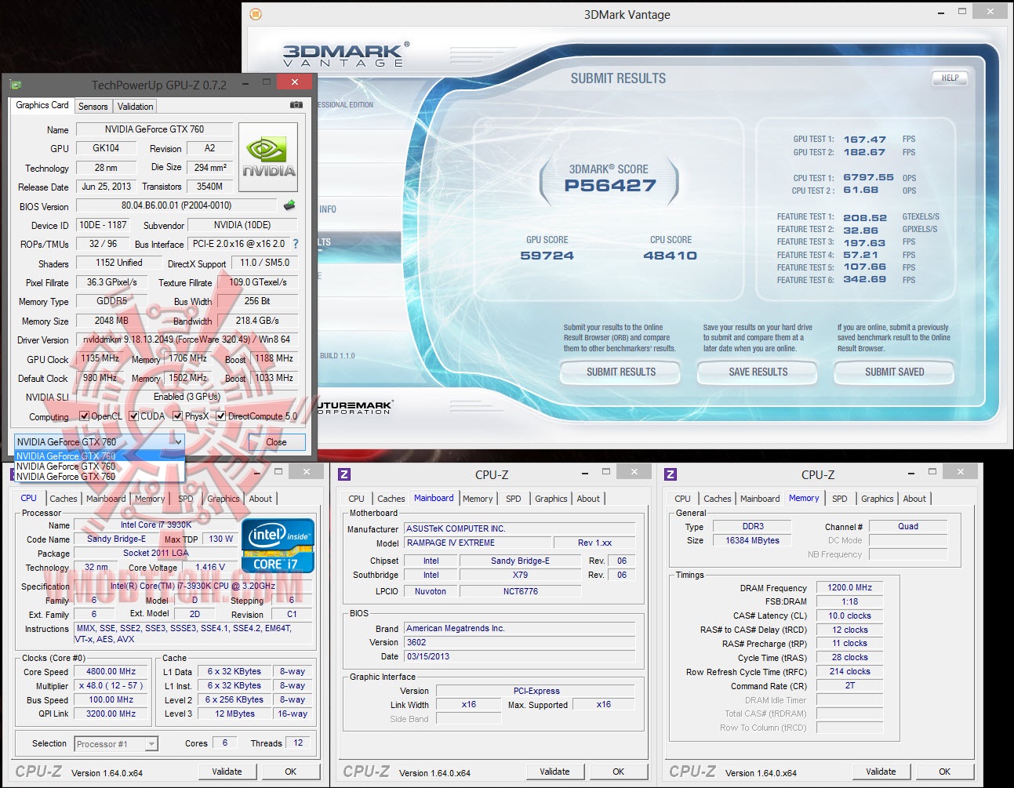The image size is (1014, 788).
Task: Select the highlighted GTX 760 dropdown entry
Action: [99, 456]
